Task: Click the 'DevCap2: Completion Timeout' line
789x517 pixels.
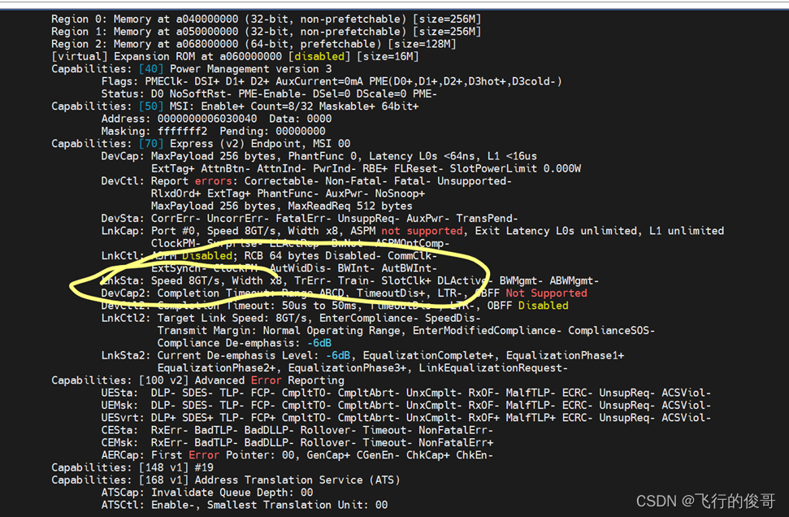Action: (x=345, y=293)
